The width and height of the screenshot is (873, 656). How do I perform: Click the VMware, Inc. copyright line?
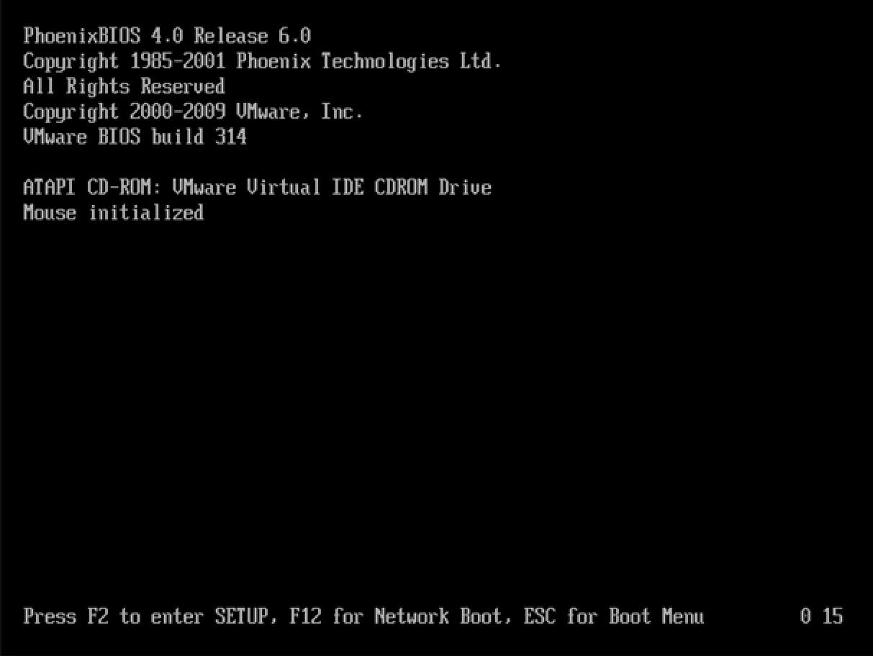[193, 112]
